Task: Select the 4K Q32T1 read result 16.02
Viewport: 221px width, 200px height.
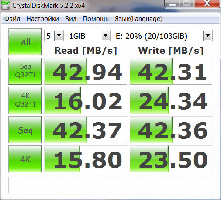Action: tap(86, 100)
